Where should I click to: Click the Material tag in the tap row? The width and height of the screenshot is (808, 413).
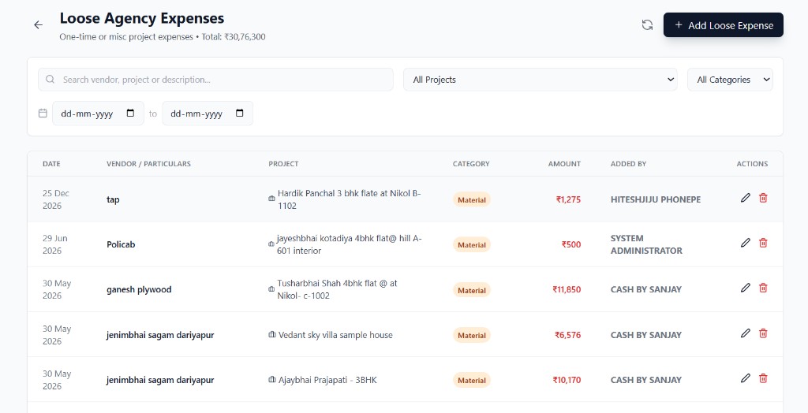(472, 200)
